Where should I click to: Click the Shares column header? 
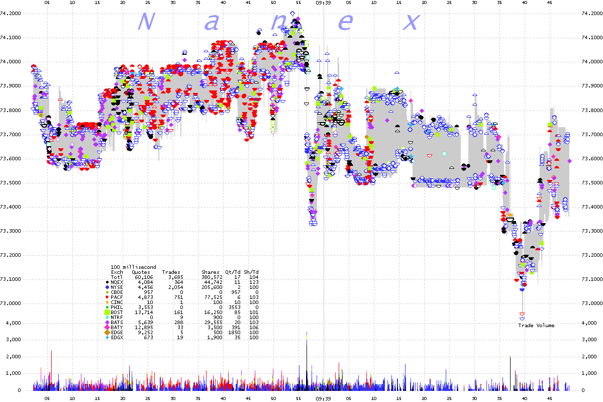coord(211,272)
